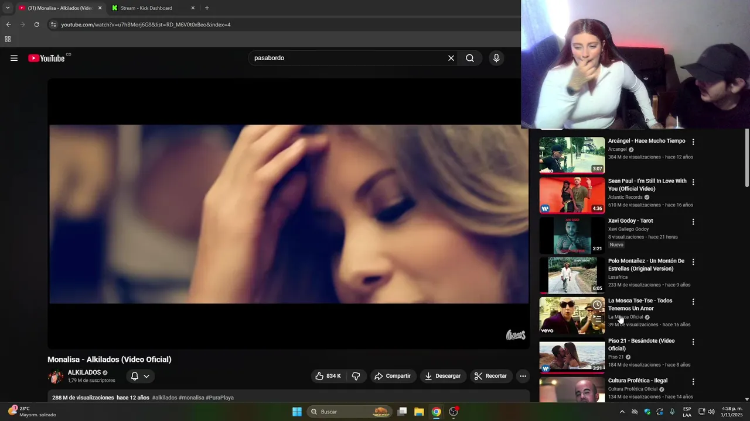Click the recommendations sidebar scrollbar
The height and width of the screenshot is (421, 750).
(x=746, y=158)
